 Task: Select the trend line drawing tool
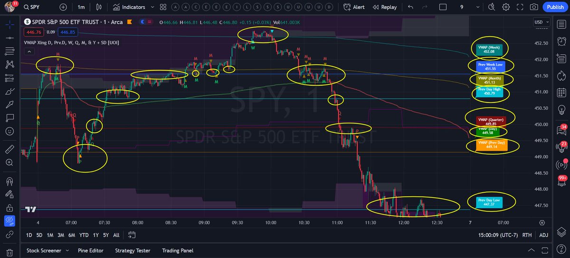click(9, 37)
